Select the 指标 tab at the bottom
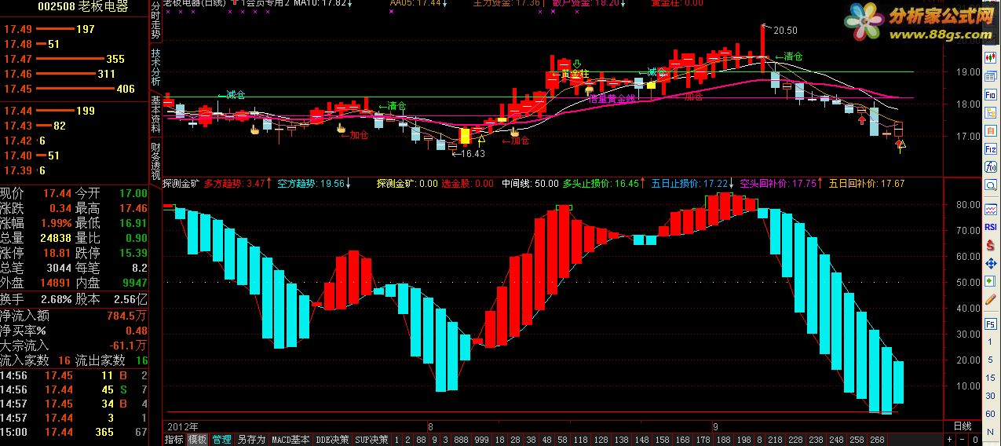The image size is (1001, 446). pos(174,440)
